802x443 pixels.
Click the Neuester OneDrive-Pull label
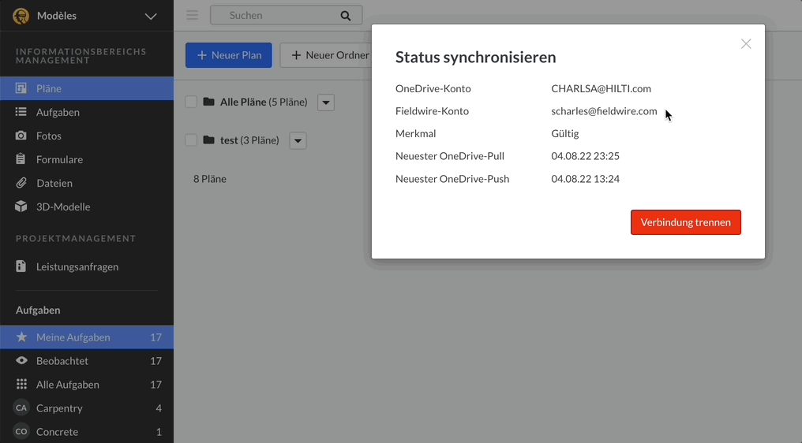click(x=450, y=156)
